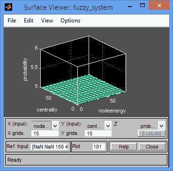Click the X grids input field
This screenshot has height=171, width=173.
tap(45, 134)
